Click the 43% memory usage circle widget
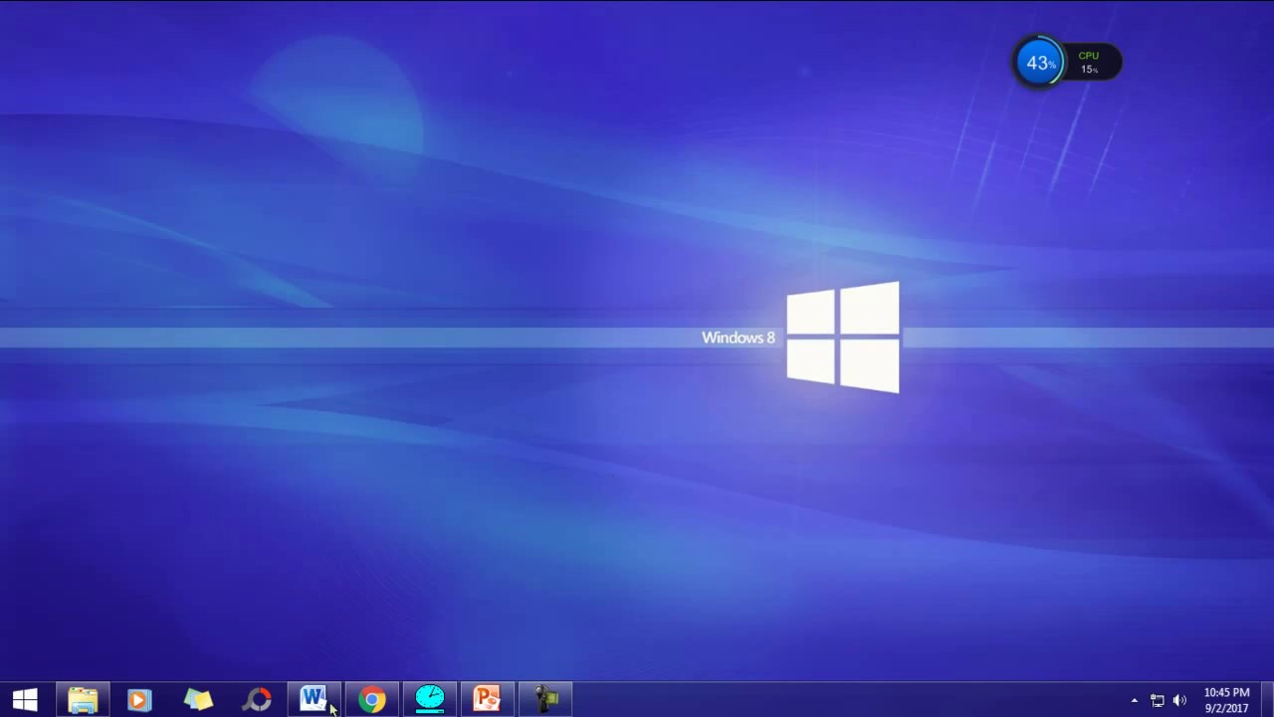 pos(1039,63)
